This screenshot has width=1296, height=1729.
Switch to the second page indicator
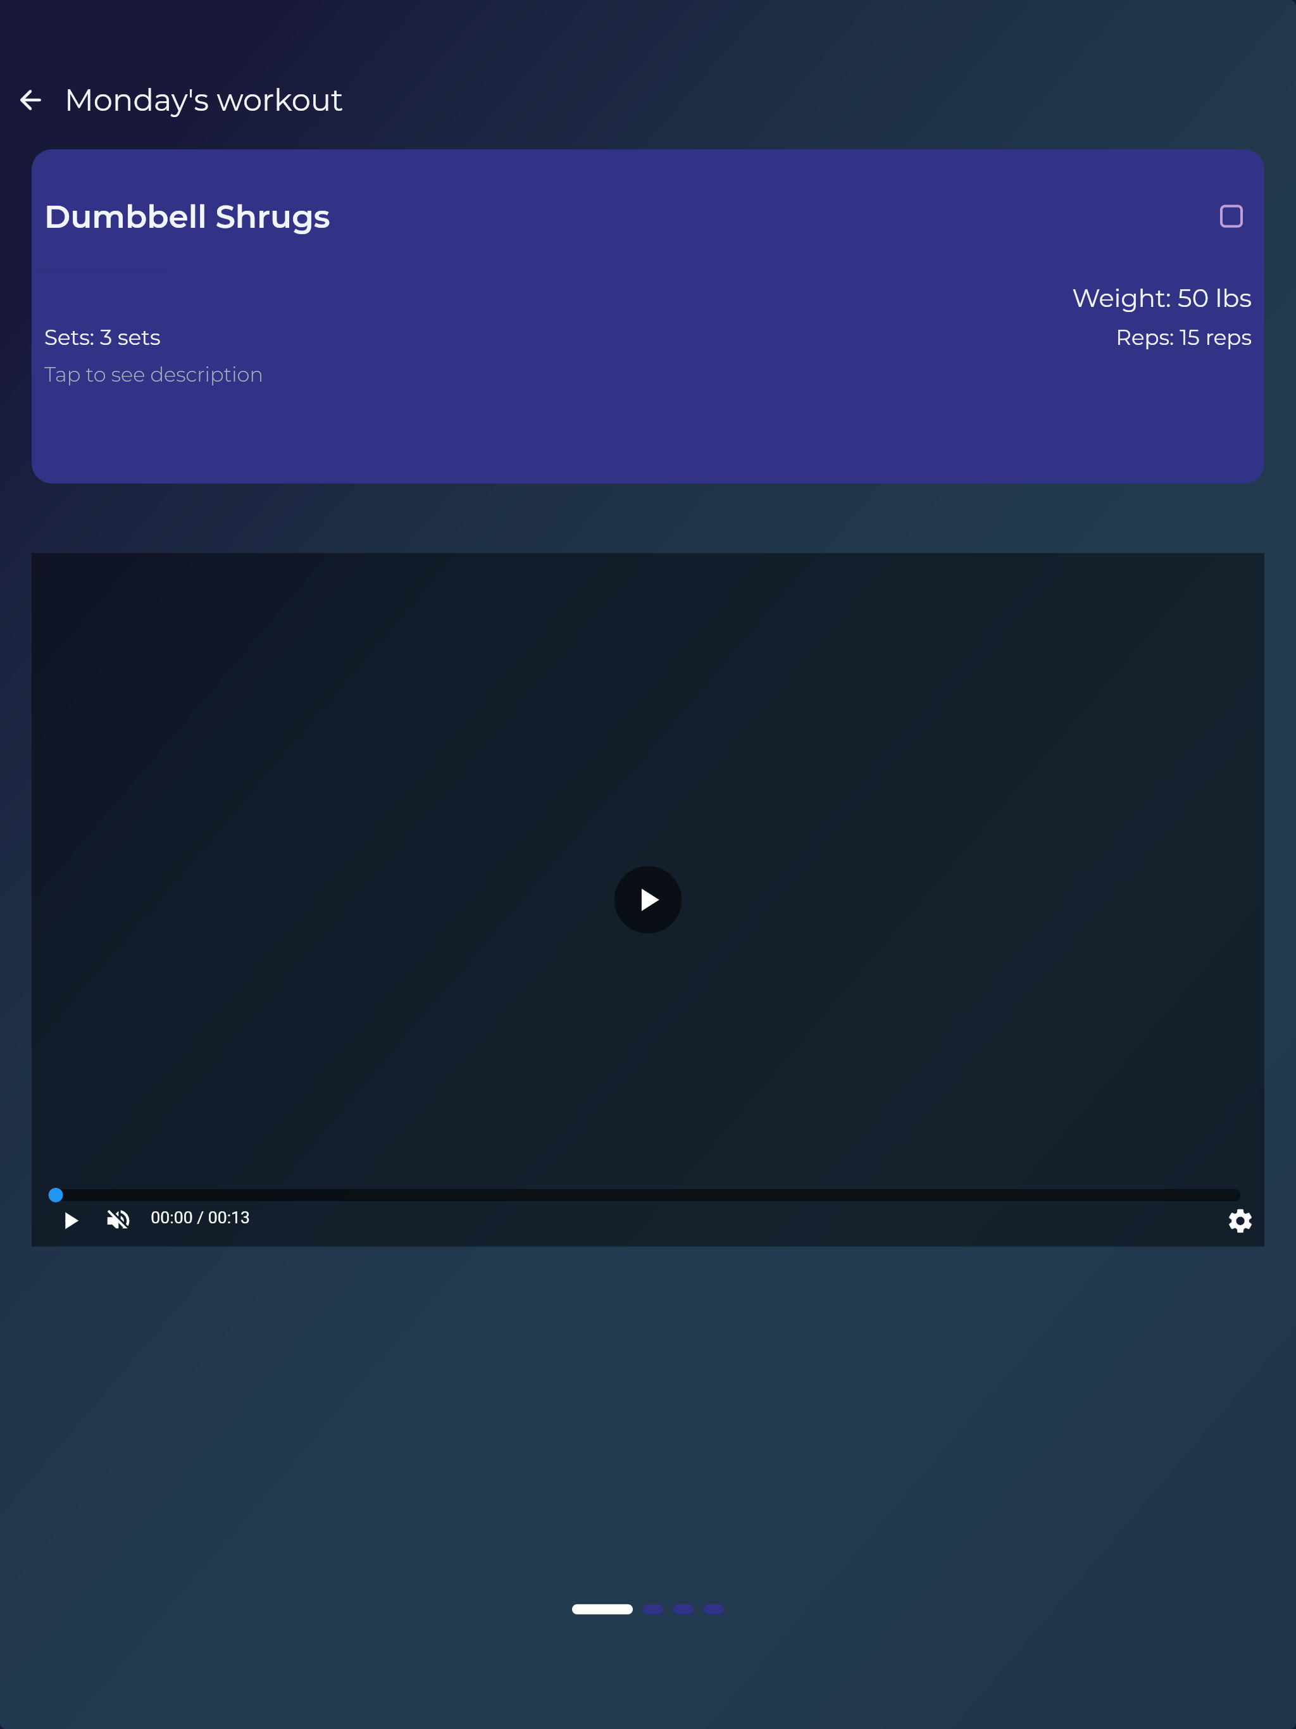(652, 1609)
